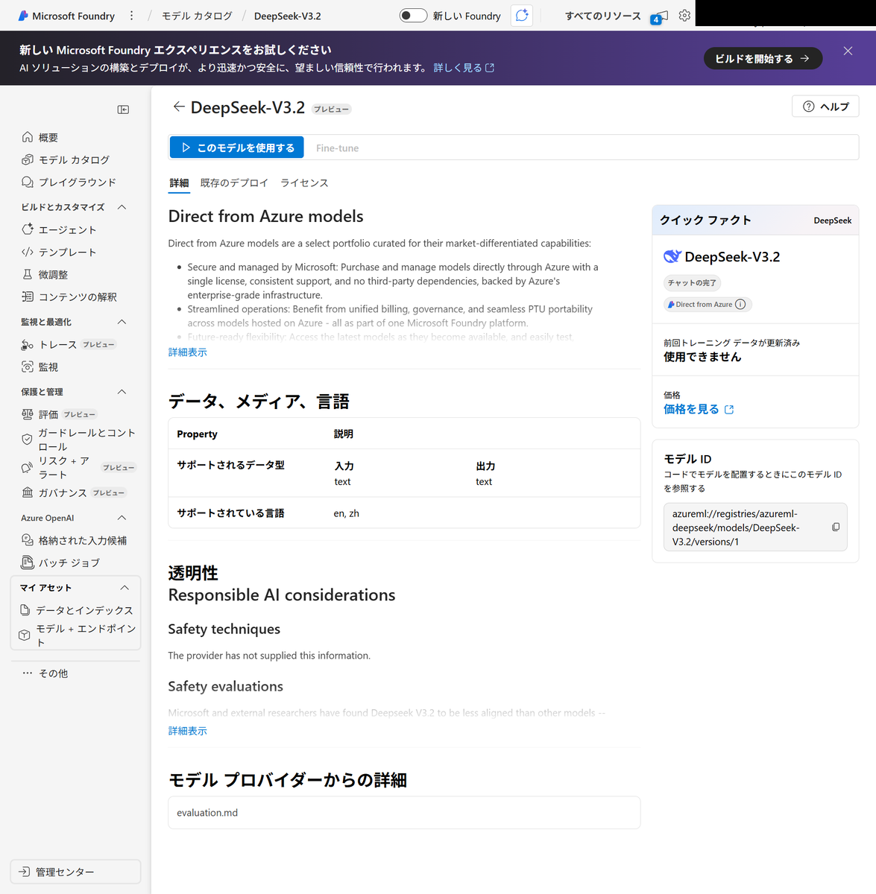Viewport: 876px width, 894px height.
Task: Close the new Foundry experience banner
Action: tap(848, 51)
